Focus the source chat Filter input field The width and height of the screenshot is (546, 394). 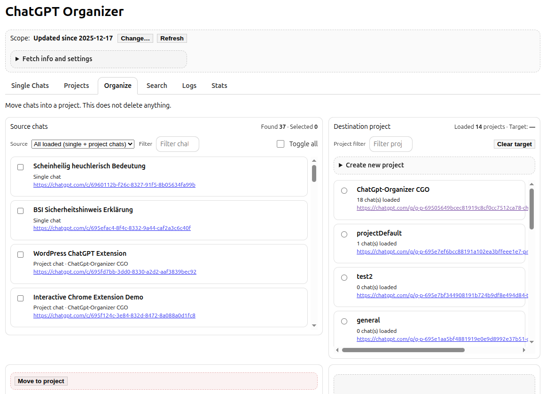tap(177, 144)
